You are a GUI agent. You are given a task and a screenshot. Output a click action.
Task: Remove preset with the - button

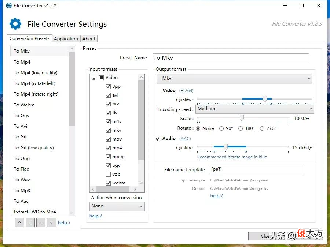(41, 222)
